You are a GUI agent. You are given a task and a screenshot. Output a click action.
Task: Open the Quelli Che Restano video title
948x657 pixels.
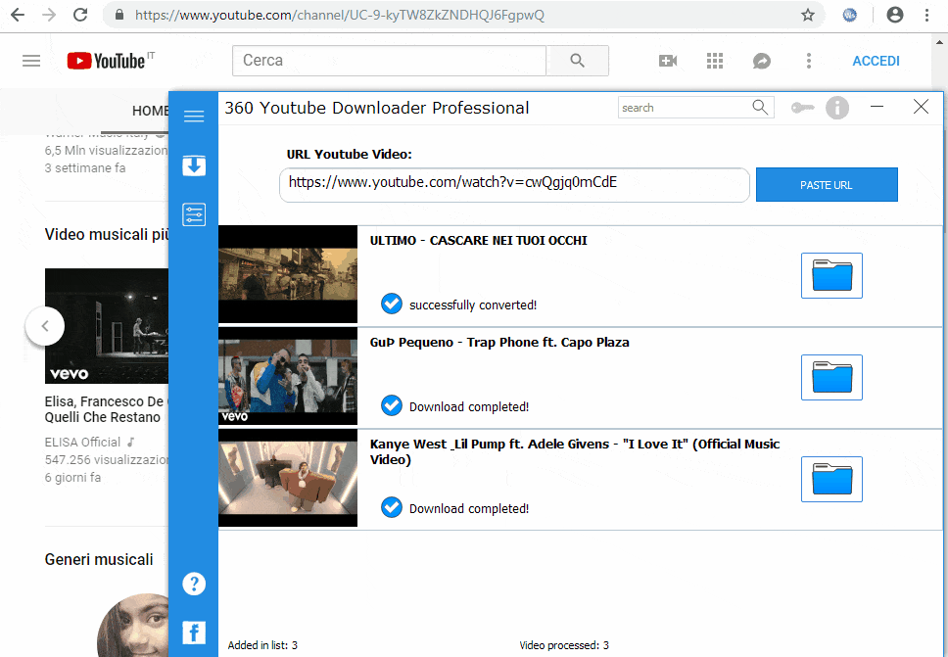(x=107, y=409)
